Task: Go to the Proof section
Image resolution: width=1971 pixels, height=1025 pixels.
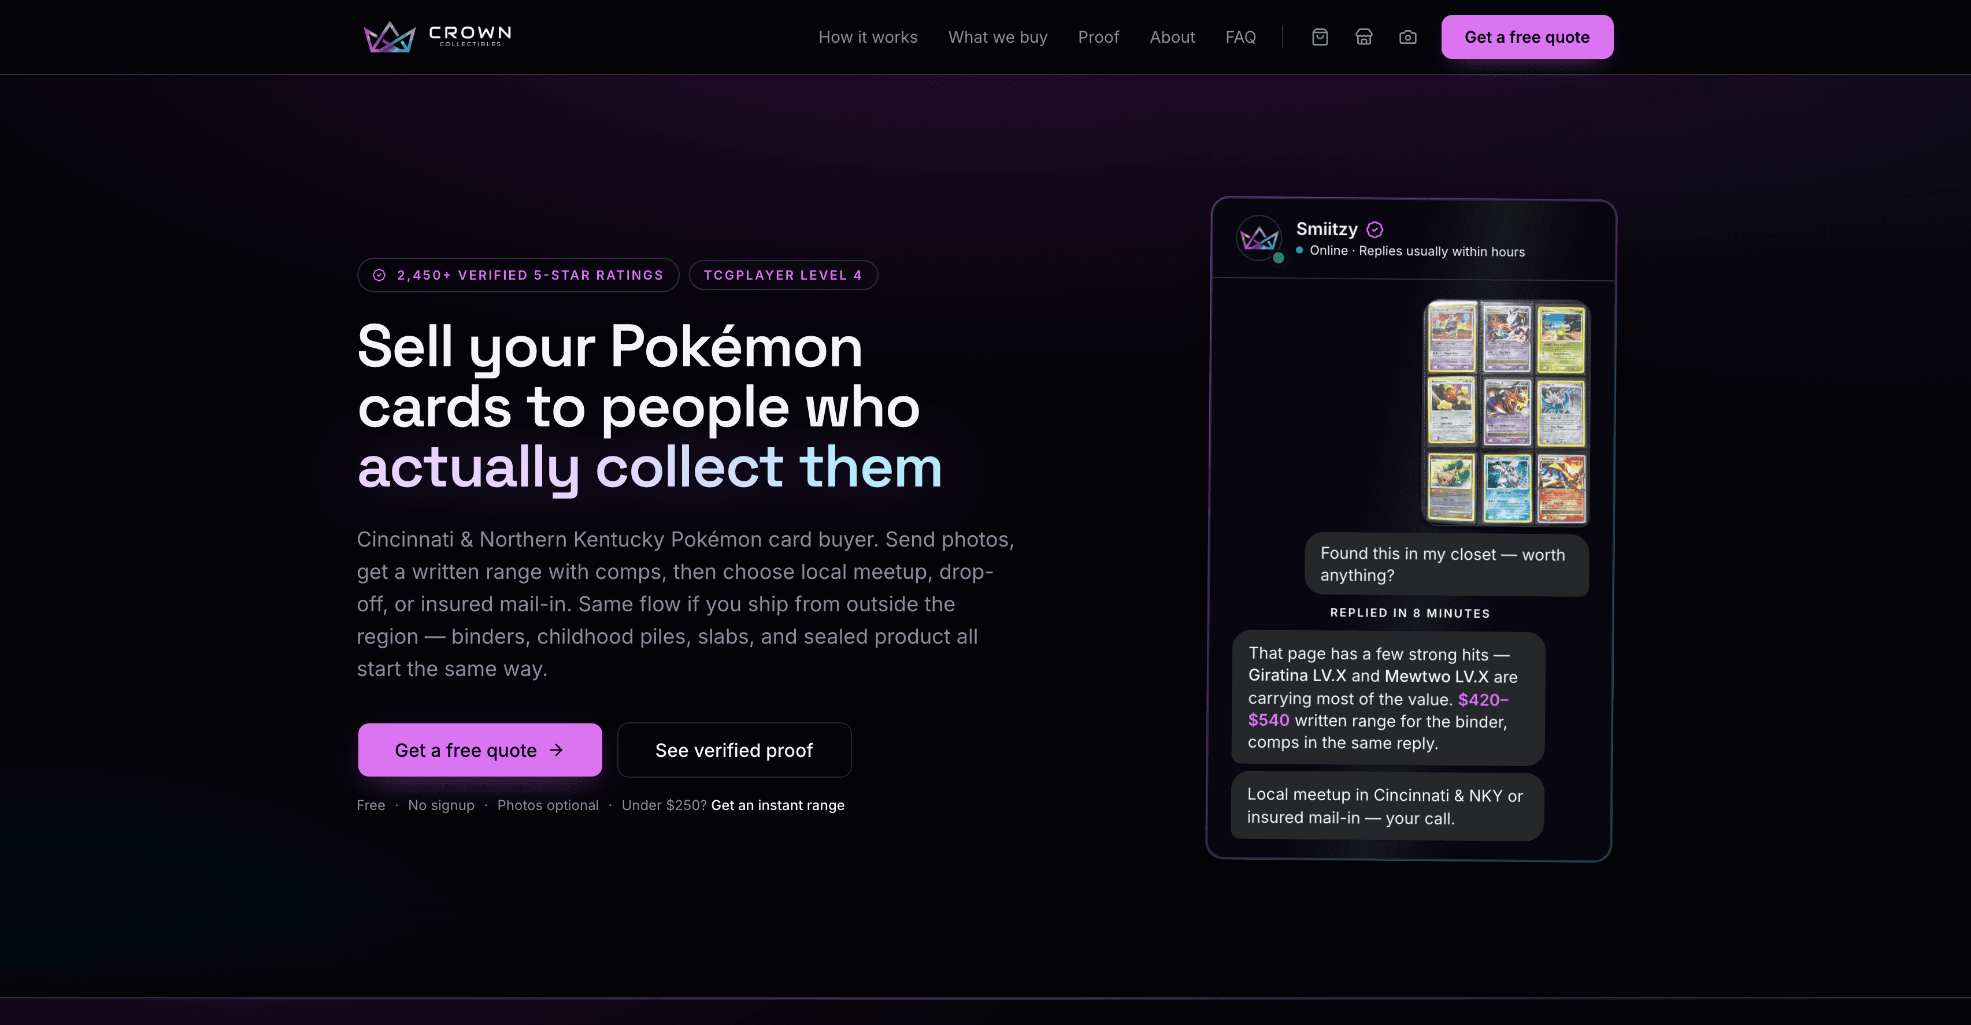Action: 1098,37
